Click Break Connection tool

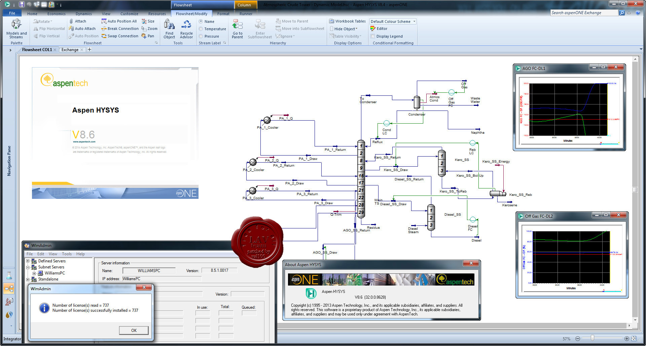(x=120, y=29)
